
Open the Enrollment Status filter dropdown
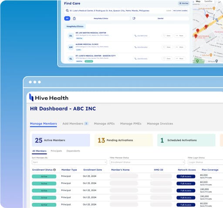(147, 162)
